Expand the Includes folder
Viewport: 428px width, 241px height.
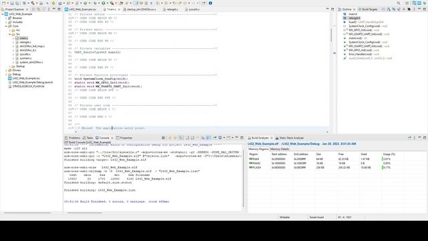pos(6,22)
